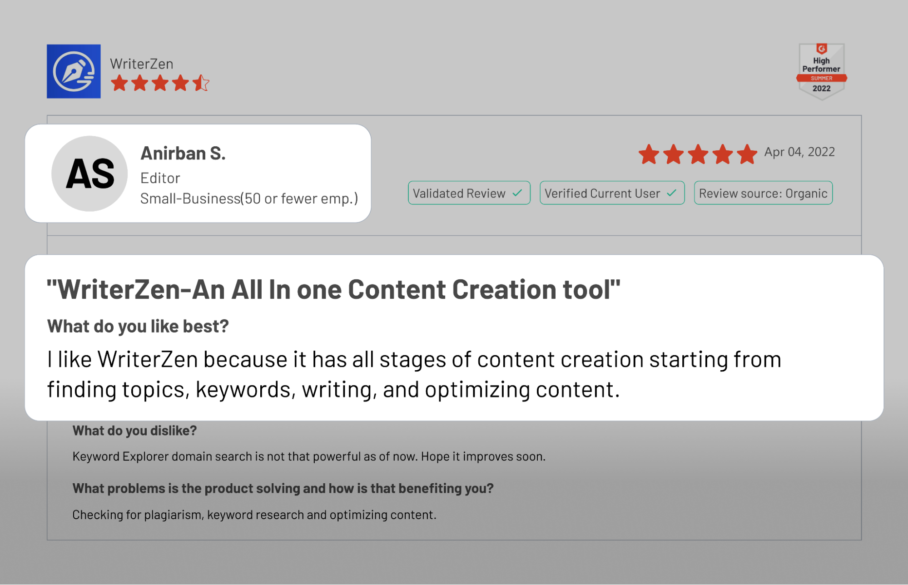Click the What do you dislike? heading

click(x=134, y=431)
